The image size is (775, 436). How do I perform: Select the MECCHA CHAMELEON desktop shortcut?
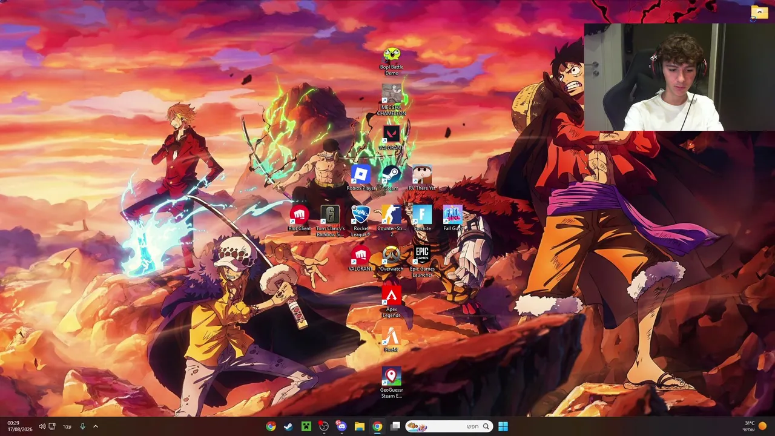(x=391, y=101)
